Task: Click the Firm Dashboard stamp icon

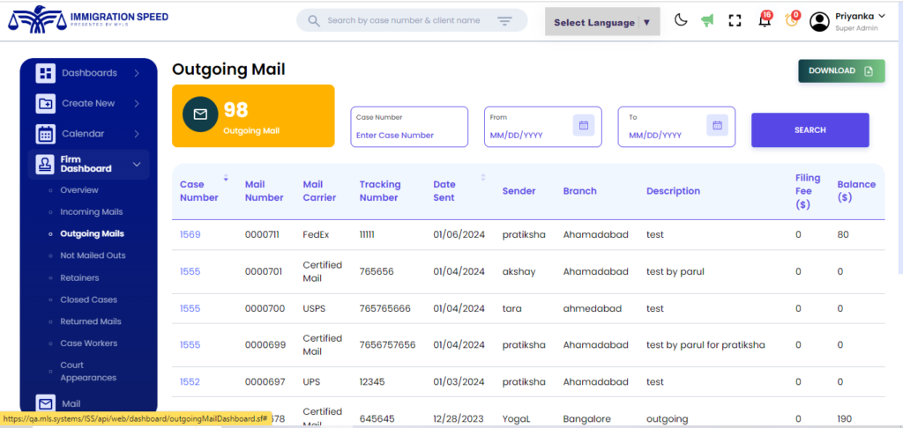Action: 46,164
